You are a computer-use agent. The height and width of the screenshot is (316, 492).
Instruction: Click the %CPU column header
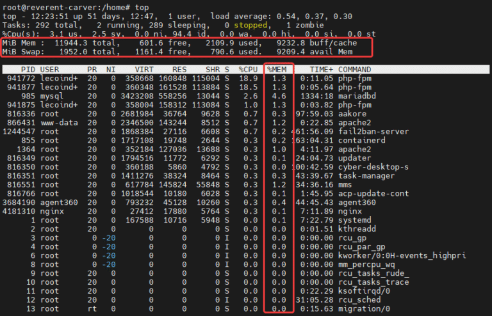click(248, 70)
